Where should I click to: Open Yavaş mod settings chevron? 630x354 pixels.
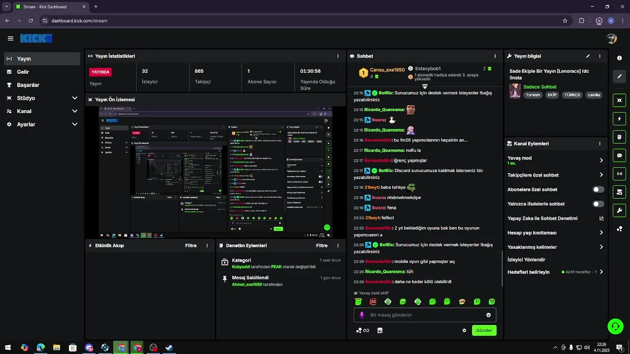(x=601, y=160)
